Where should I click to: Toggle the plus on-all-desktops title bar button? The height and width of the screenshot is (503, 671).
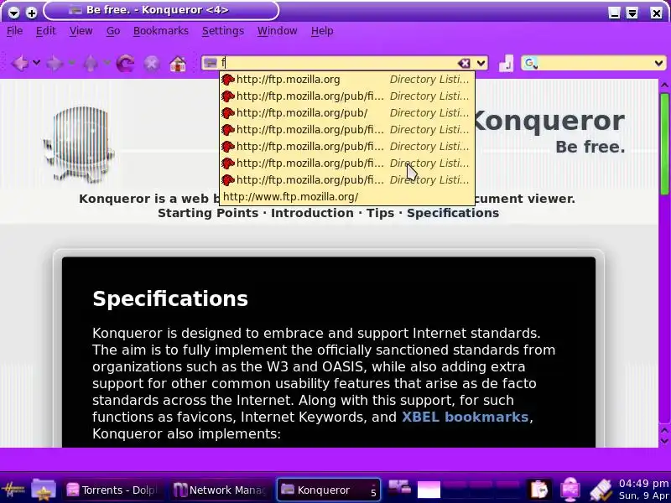(x=31, y=13)
